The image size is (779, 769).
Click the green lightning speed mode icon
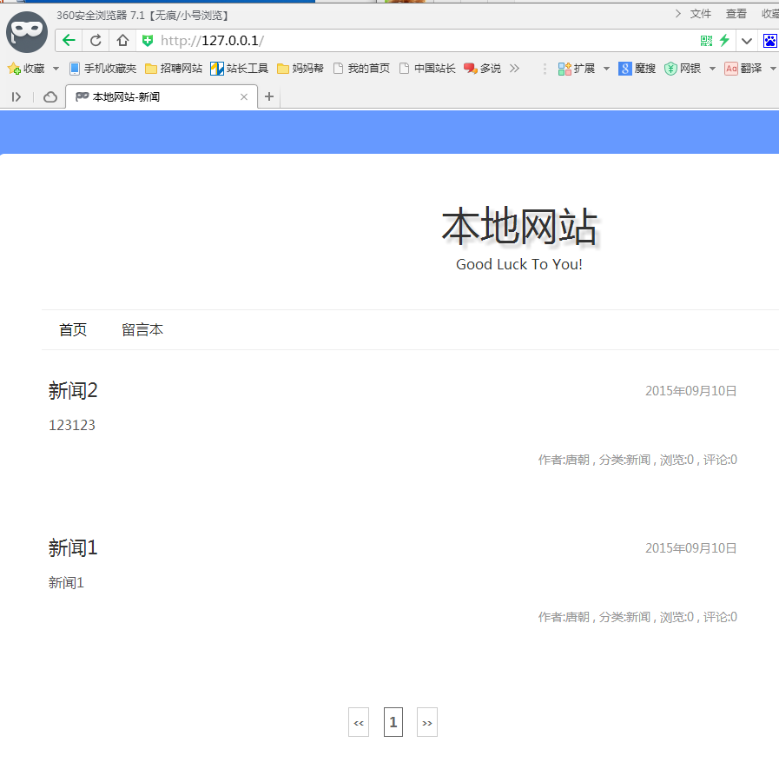coord(723,41)
